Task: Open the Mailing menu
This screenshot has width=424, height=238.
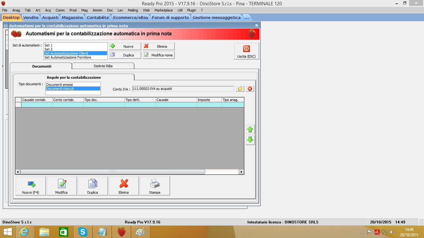Action: pyautogui.click(x=133, y=10)
